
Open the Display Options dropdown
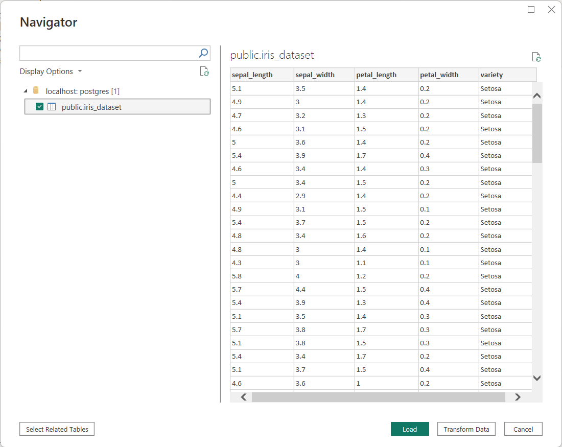[51, 72]
